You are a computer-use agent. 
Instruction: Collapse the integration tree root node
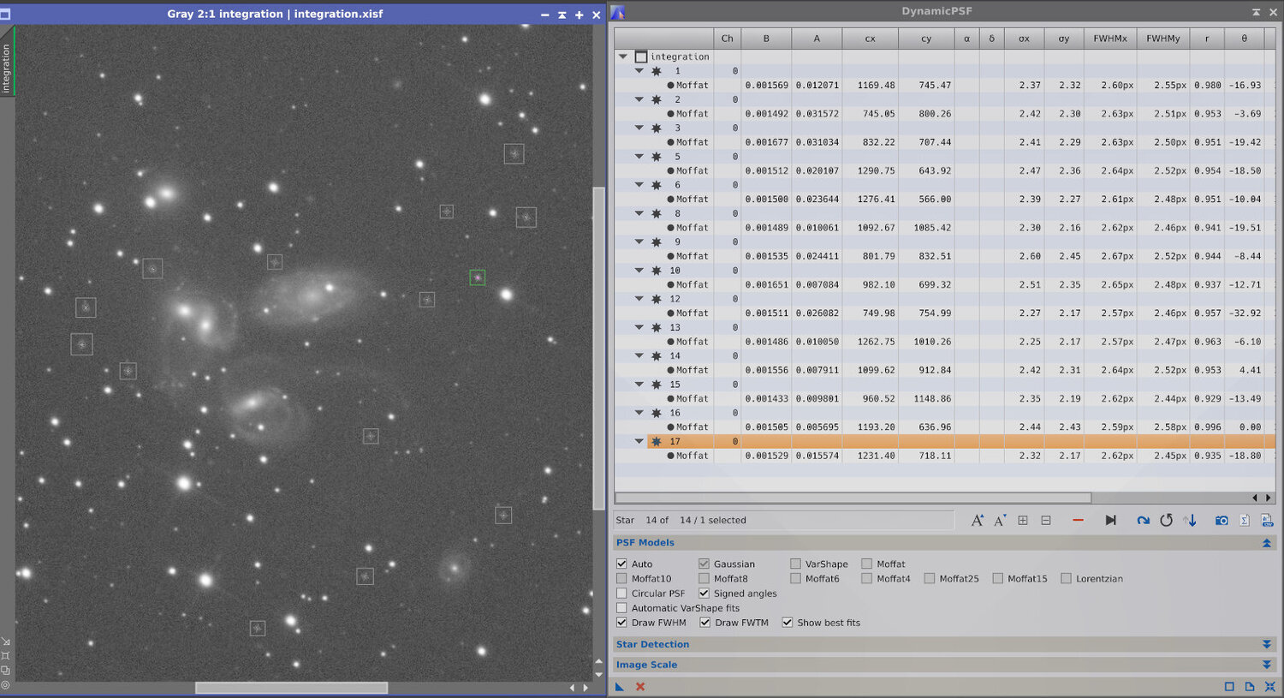tap(623, 57)
